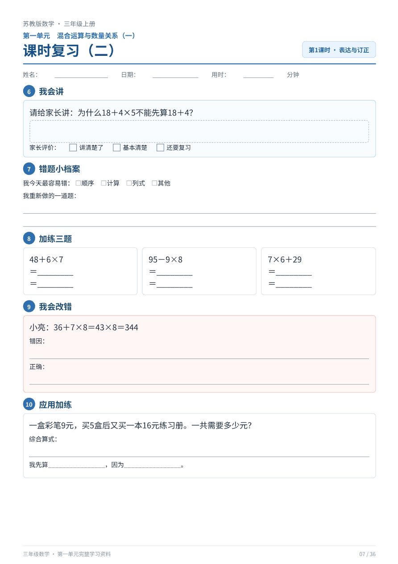Click the number 6 section badge
The image size is (398, 564).
pyautogui.click(x=29, y=92)
